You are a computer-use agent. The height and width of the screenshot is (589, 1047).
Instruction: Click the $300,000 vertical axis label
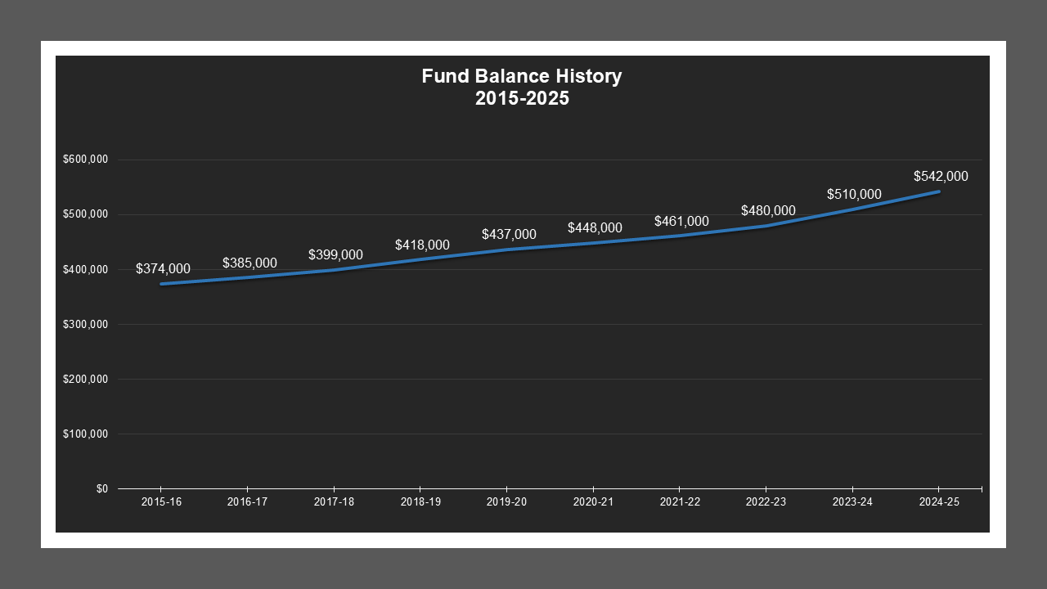pos(85,325)
